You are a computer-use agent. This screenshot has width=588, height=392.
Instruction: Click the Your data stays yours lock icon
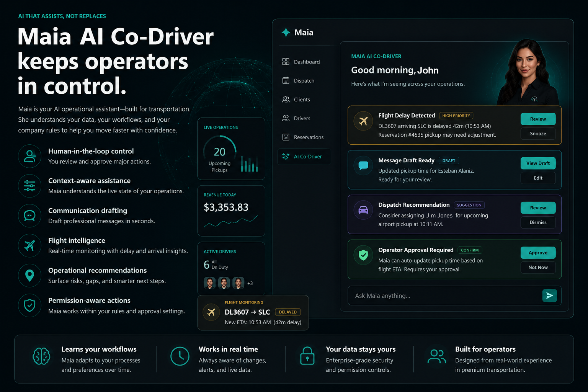pos(307,356)
